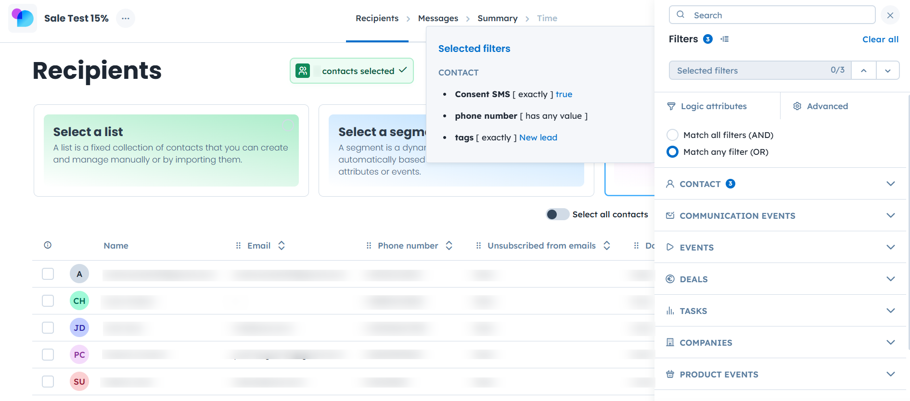Click the Companies building icon
The height and width of the screenshot is (401, 910).
click(670, 342)
